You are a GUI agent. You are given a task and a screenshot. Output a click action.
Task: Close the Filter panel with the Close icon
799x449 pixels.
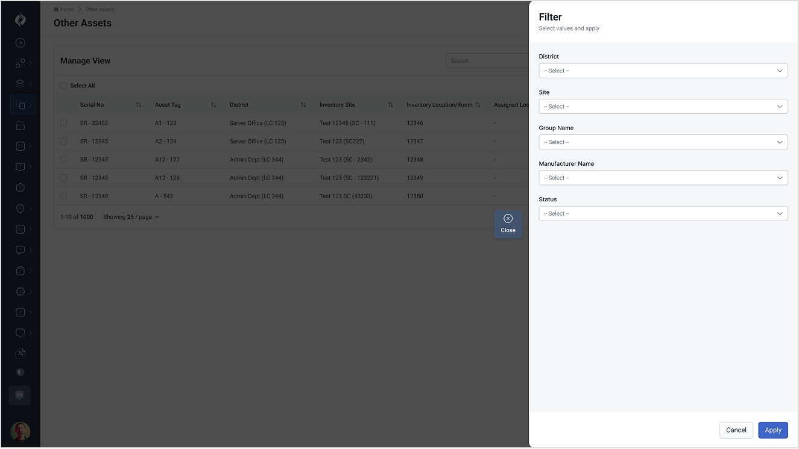pos(508,223)
